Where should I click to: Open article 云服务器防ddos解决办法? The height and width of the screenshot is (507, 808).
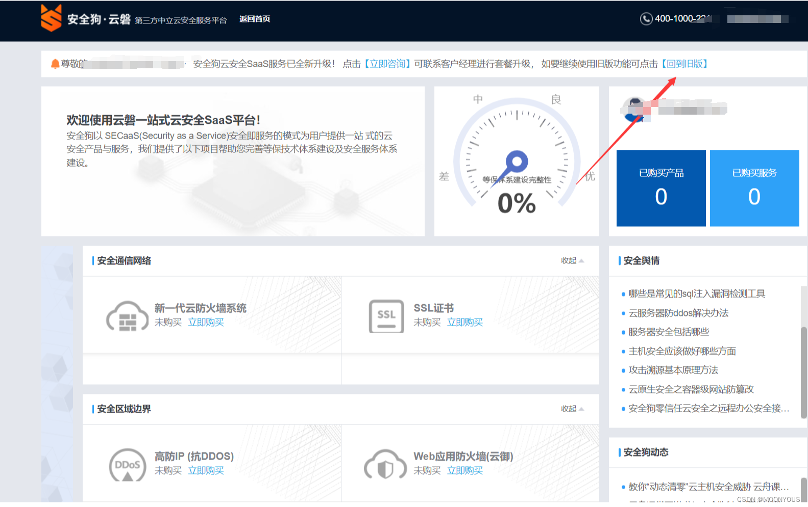(678, 313)
